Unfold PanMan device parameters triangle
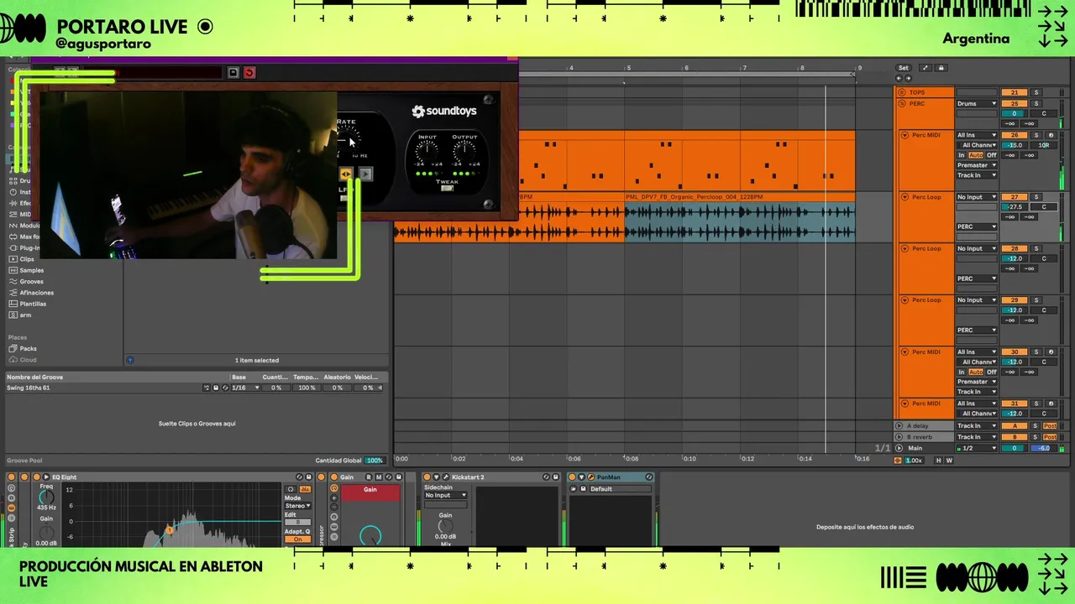 tap(581, 477)
